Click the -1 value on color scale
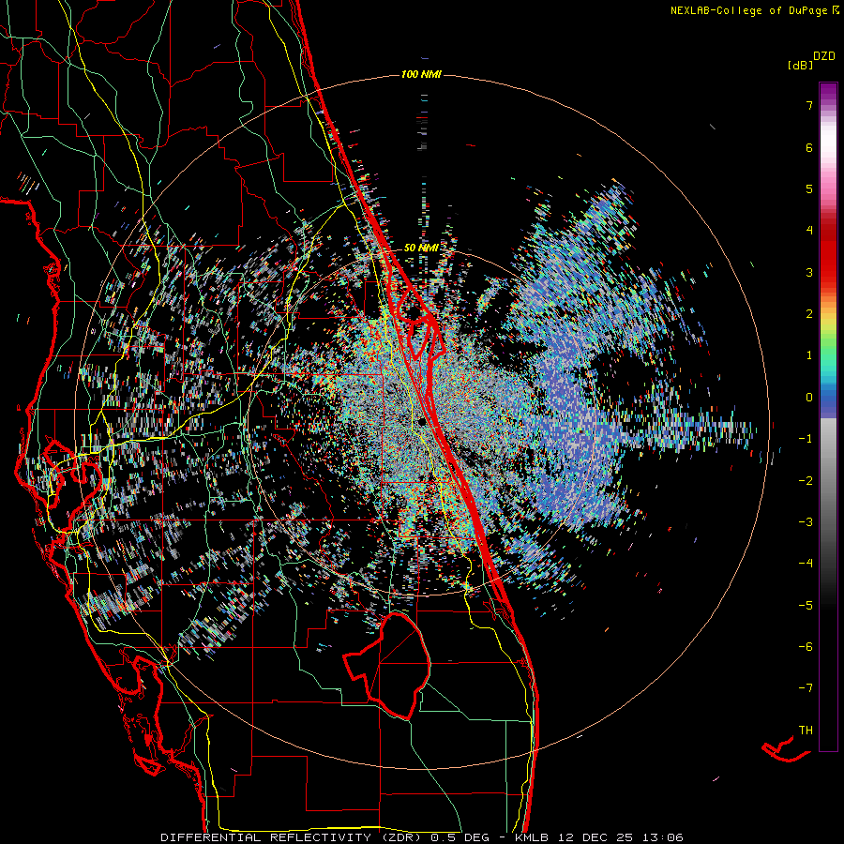This screenshot has width=844, height=844. pos(806,439)
